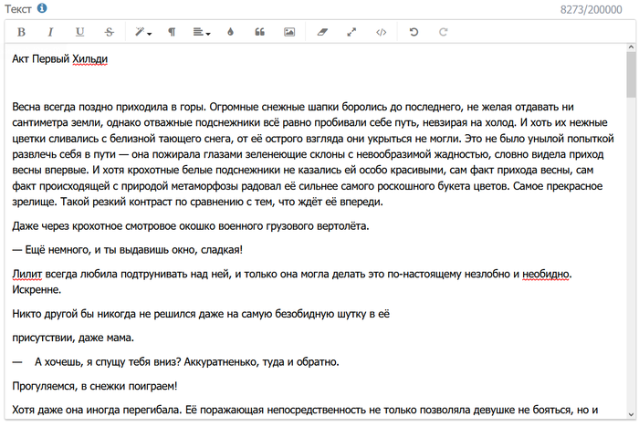Insert a blockquote

point(259,32)
